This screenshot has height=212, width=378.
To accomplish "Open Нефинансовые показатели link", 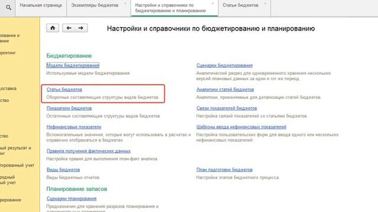I will 74,127.
